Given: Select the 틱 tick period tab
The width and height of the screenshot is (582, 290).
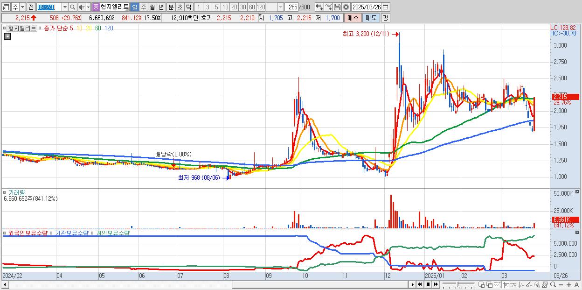Looking at the screenshot, I should [x=188, y=7].
